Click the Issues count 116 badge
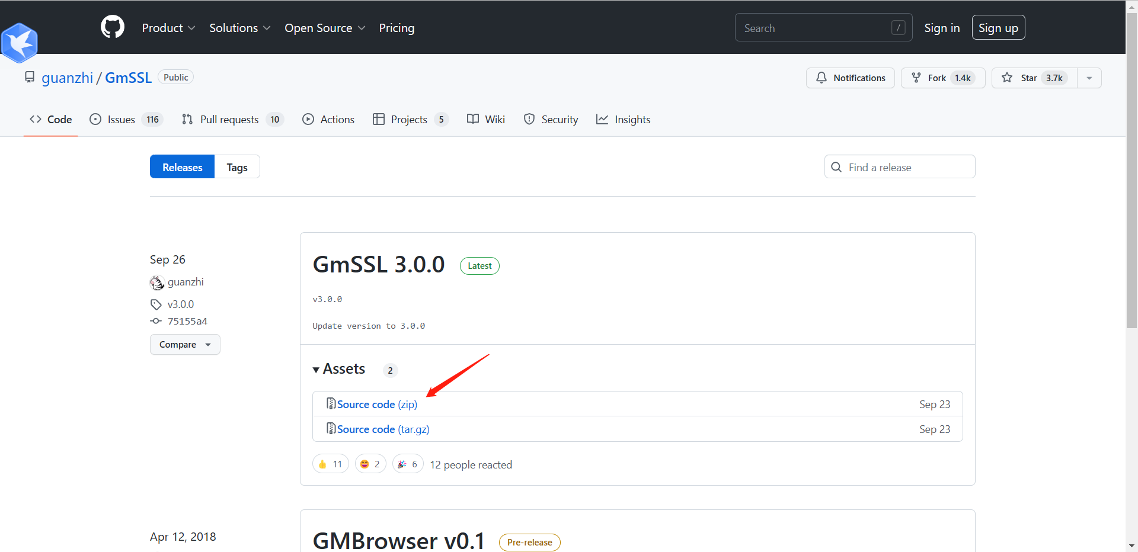Screen dimensions: 1138x552 (x=153, y=120)
